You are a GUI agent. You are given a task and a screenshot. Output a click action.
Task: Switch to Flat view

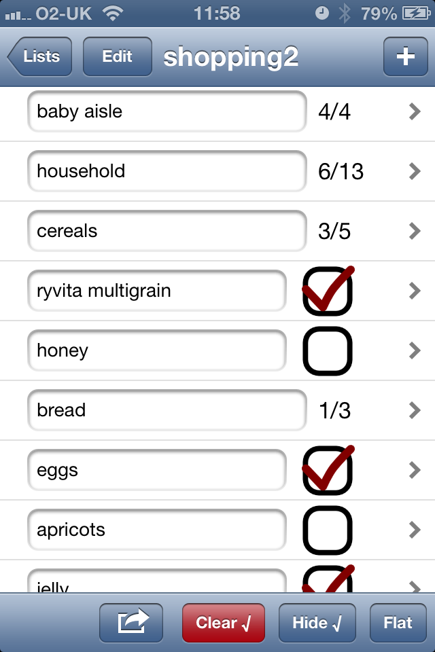tap(398, 622)
